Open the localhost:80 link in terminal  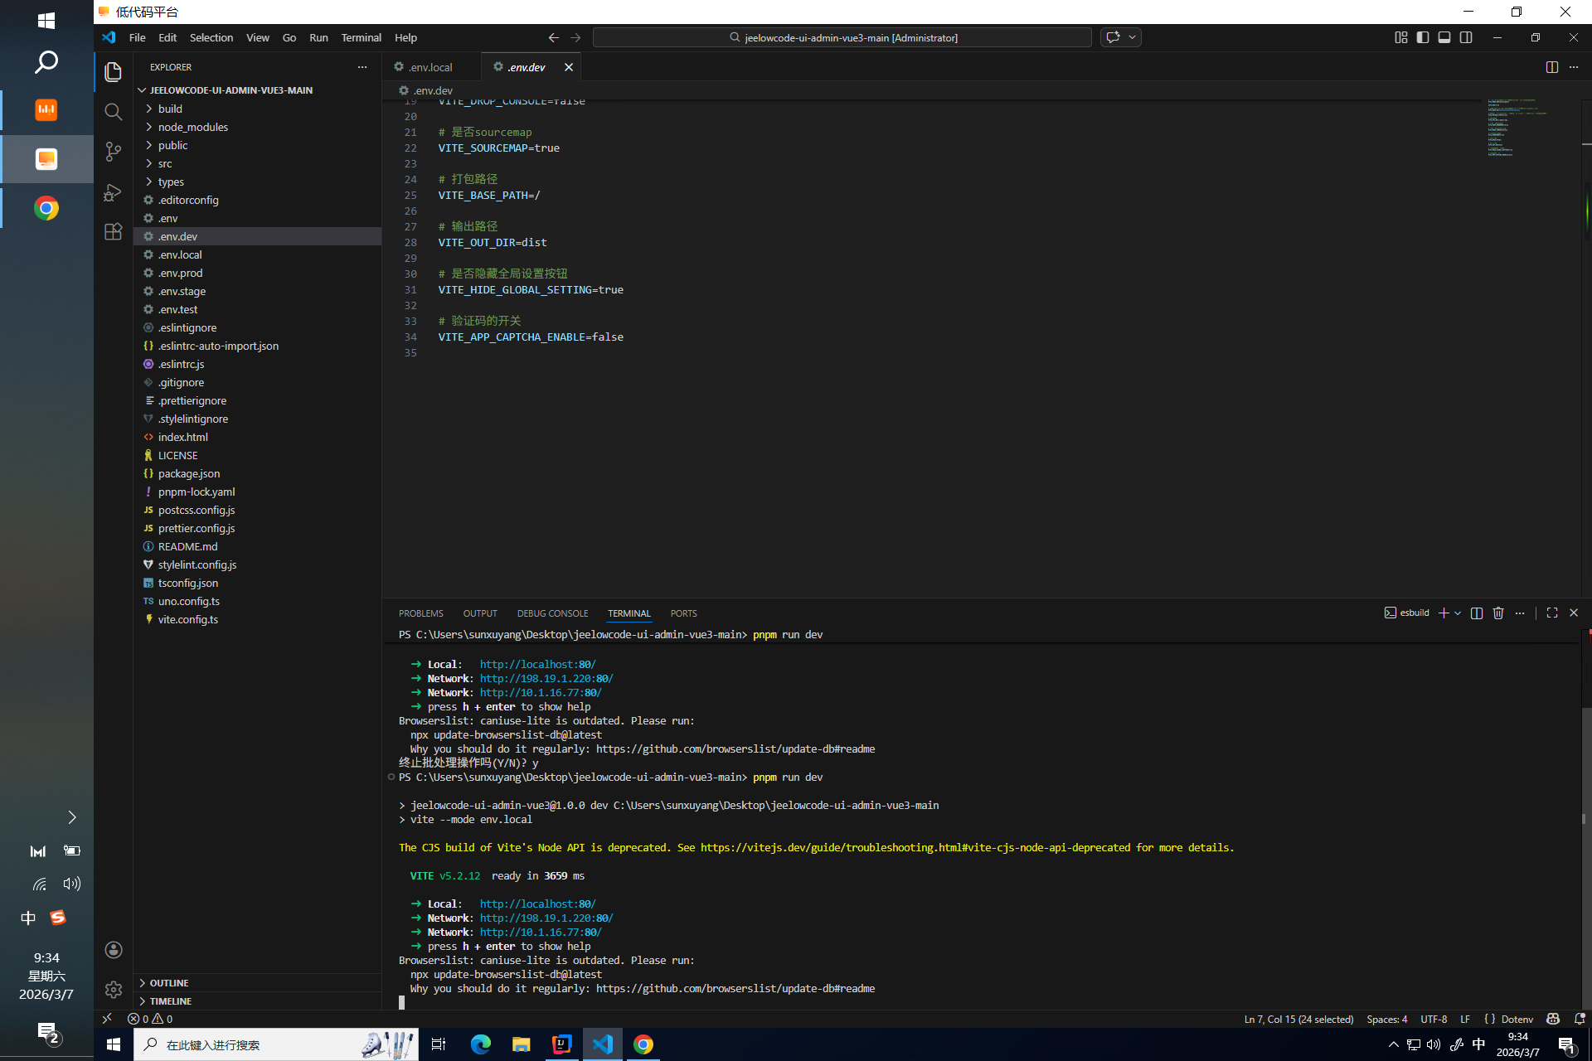(x=537, y=904)
